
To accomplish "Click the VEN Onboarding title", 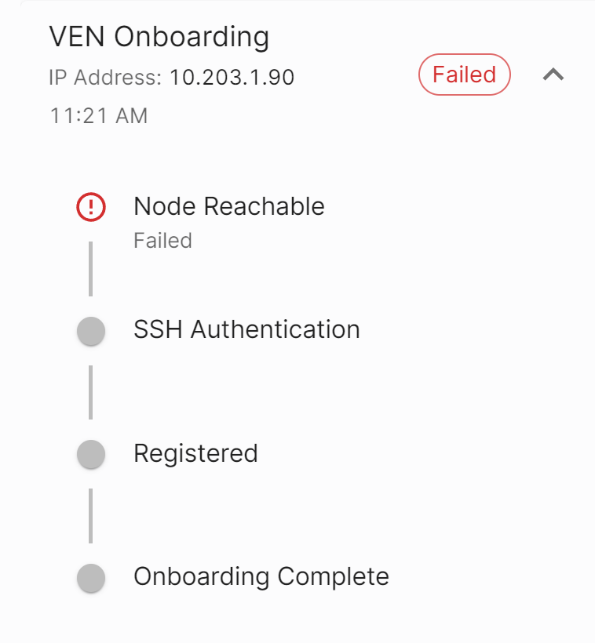I will tap(159, 36).
